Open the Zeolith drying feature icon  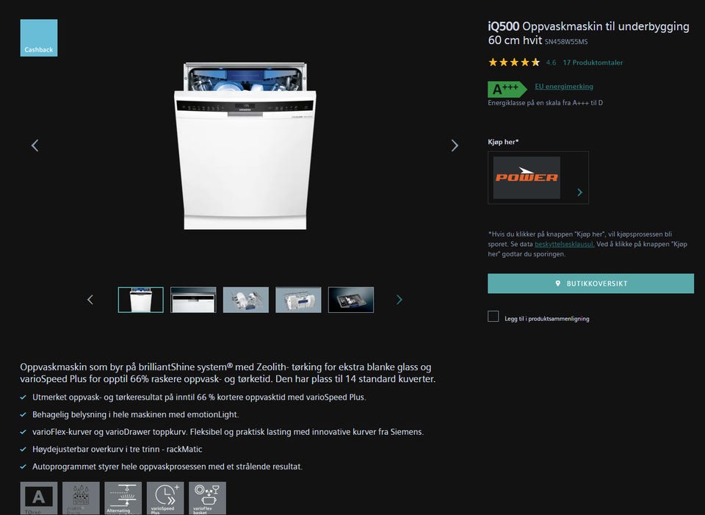pos(81,498)
